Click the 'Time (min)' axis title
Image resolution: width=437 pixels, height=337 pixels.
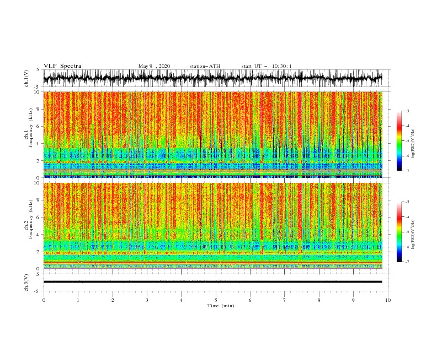(221, 306)
